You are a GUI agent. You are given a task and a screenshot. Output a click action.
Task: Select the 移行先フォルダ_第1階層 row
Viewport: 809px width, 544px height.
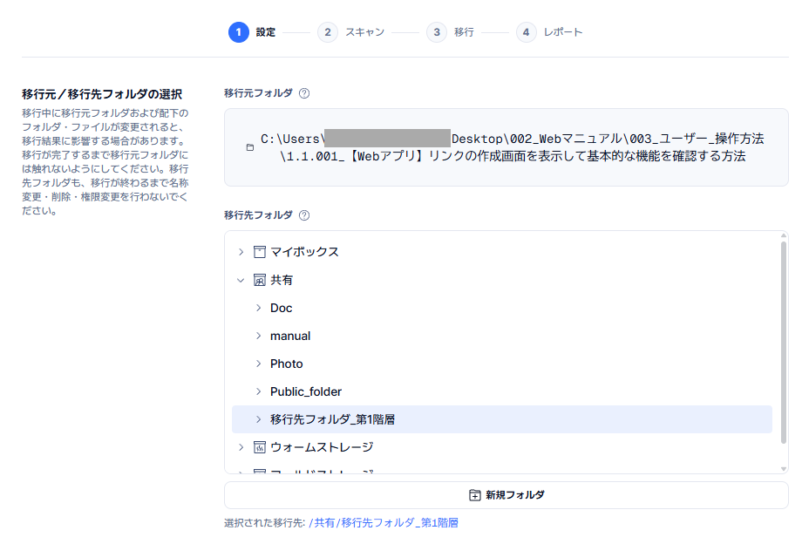click(x=502, y=419)
